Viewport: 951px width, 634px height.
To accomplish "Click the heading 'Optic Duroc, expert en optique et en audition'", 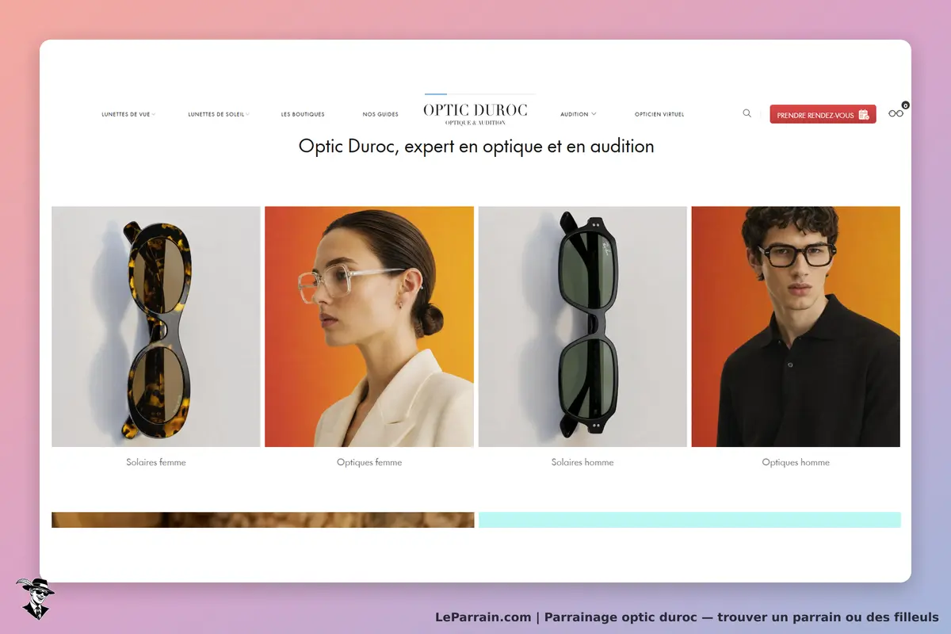I will (476, 147).
